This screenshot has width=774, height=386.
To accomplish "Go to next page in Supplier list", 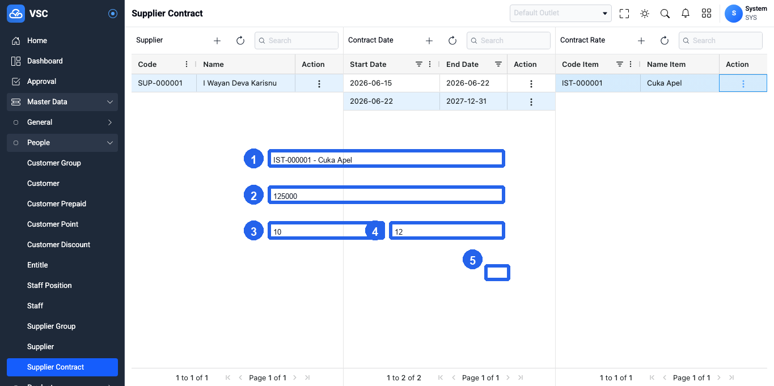I will [x=295, y=377].
